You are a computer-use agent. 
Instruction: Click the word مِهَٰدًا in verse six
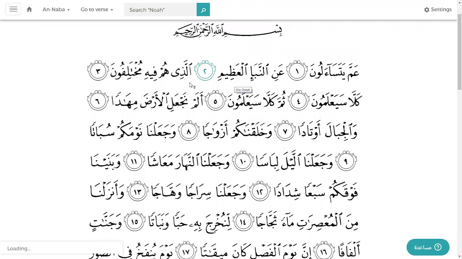tap(125, 102)
